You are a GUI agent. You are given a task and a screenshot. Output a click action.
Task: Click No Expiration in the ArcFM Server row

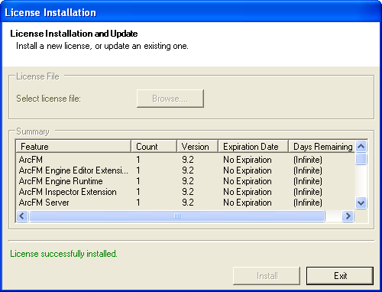[x=248, y=203]
